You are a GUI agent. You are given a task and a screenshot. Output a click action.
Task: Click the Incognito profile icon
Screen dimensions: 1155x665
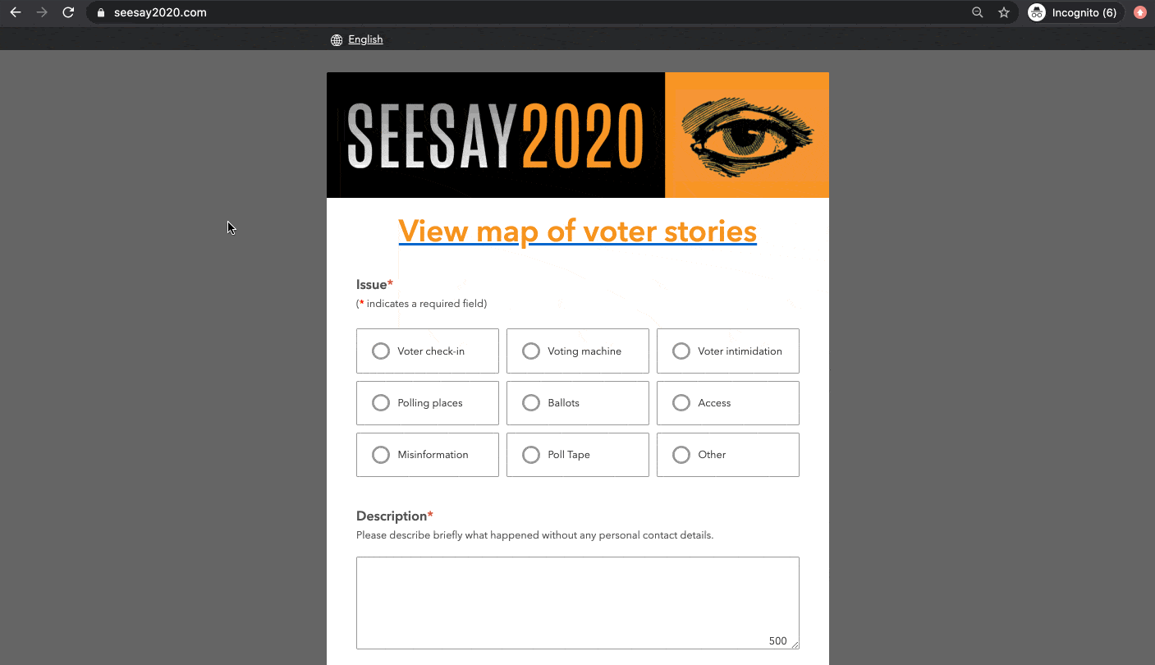click(x=1037, y=12)
